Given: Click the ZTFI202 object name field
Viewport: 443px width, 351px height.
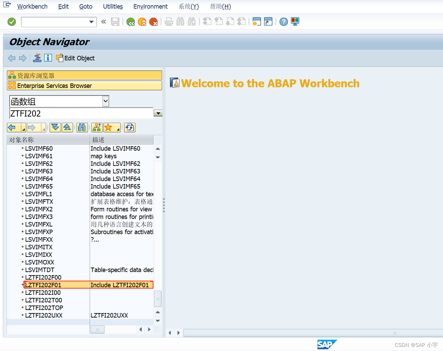Looking at the screenshot, I should (x=81, y=113).
